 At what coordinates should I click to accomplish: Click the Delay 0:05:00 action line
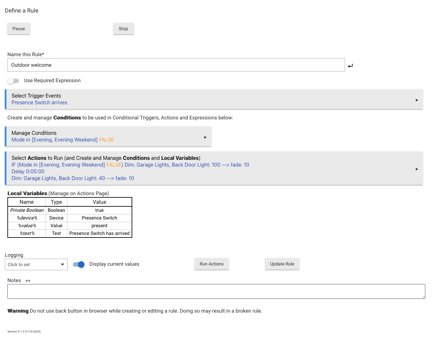pos(28,172)
